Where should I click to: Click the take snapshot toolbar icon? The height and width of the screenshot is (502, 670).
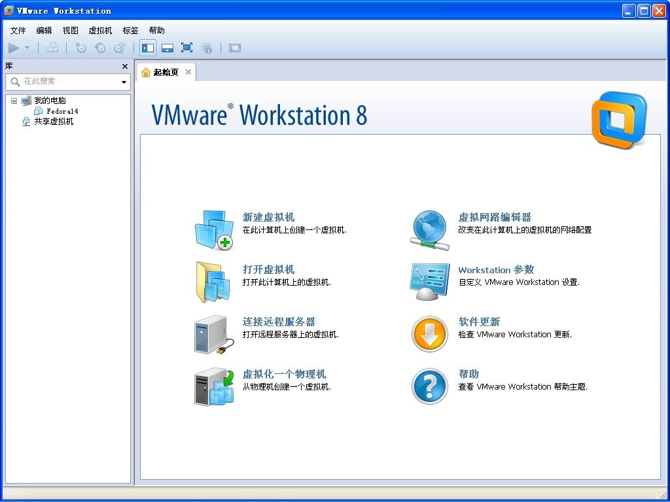click(80, 48)
